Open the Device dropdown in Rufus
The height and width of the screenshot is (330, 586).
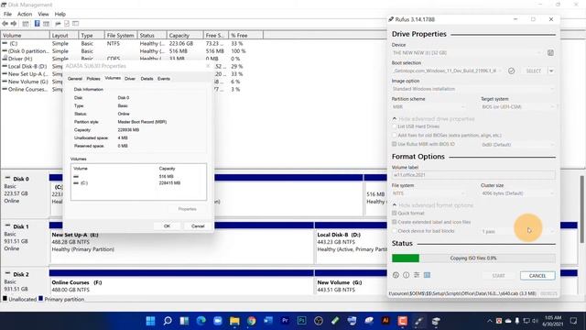pyautogui.click(x=468, y=53)
